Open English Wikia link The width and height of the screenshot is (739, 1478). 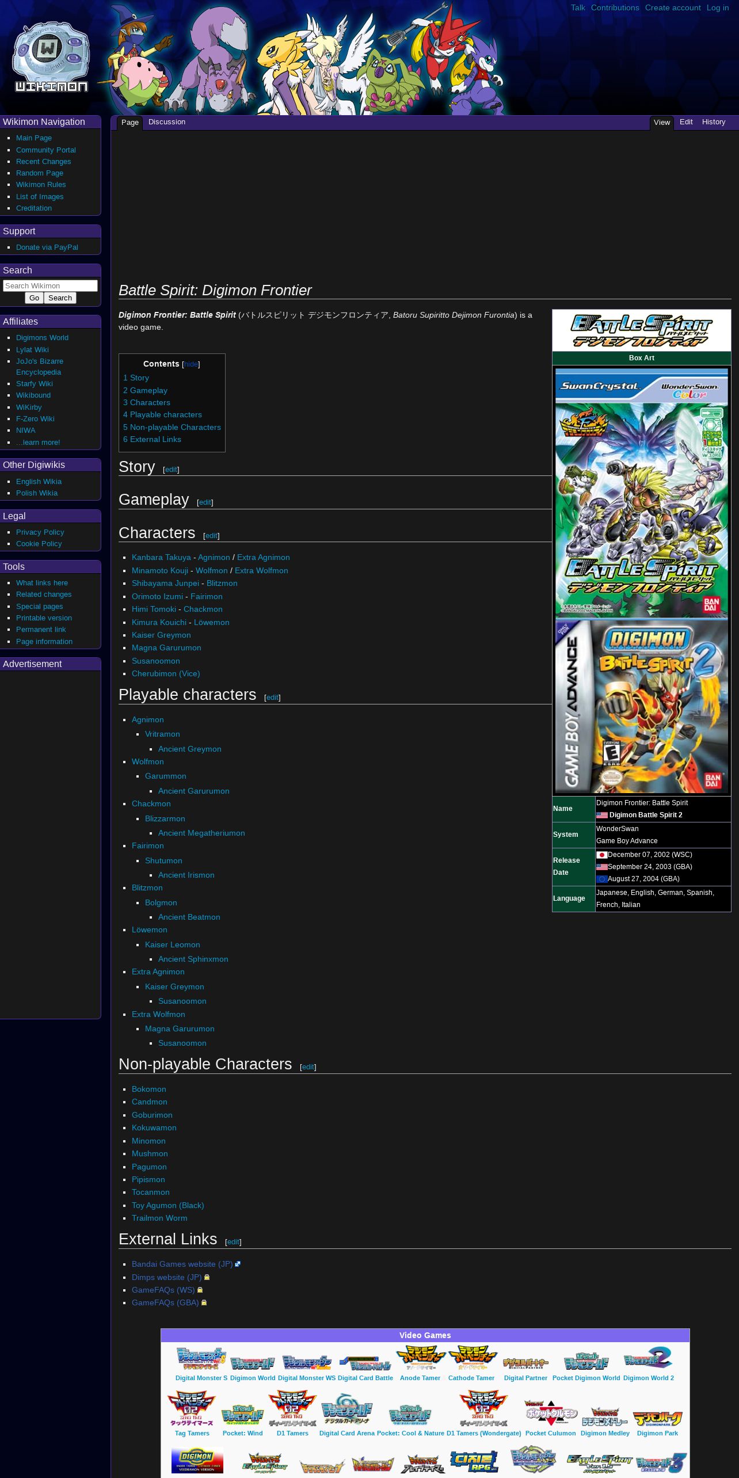point(39,482)
